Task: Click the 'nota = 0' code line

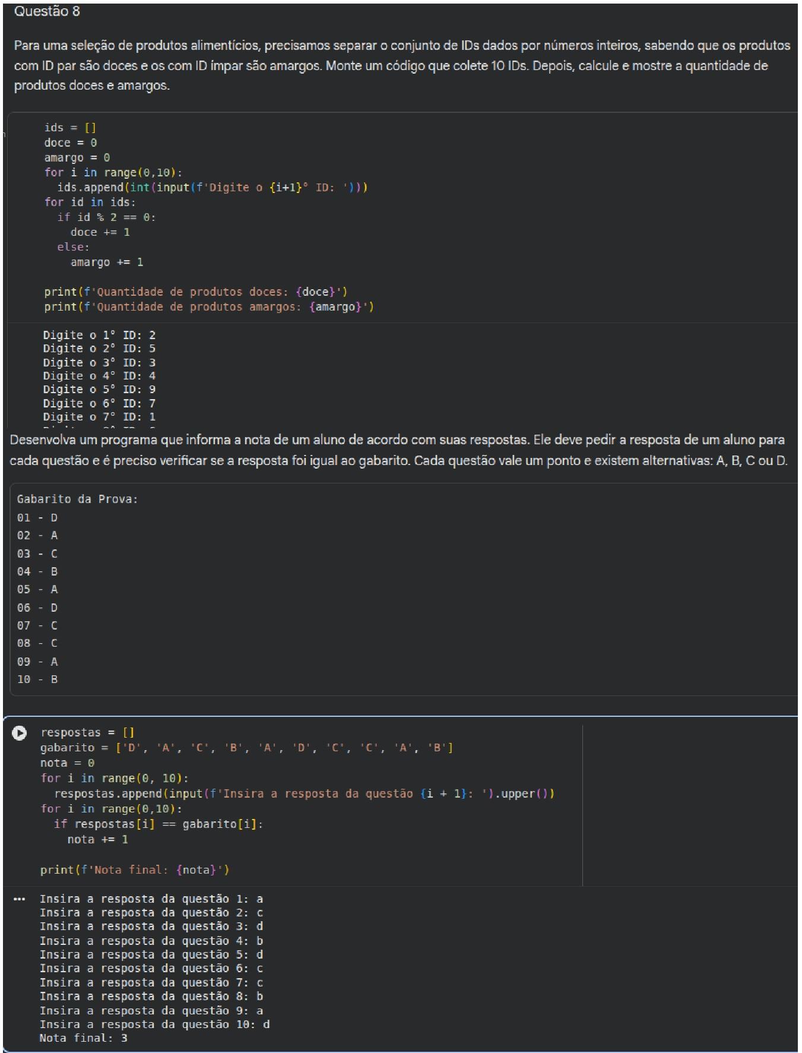Action: click(67, 763)
